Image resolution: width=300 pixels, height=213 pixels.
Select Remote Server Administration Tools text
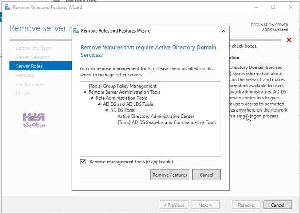click(x=124, y=92)
